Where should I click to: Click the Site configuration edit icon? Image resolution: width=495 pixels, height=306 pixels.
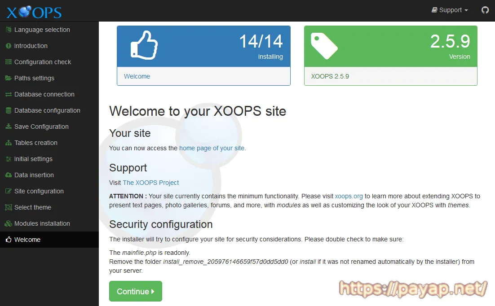pyautogui.click(x=9, y=191)
